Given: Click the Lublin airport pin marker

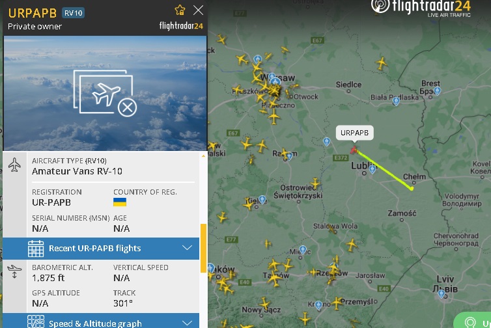Looking at the screenshot, I should pyautogui.click(x=372, y=169).
